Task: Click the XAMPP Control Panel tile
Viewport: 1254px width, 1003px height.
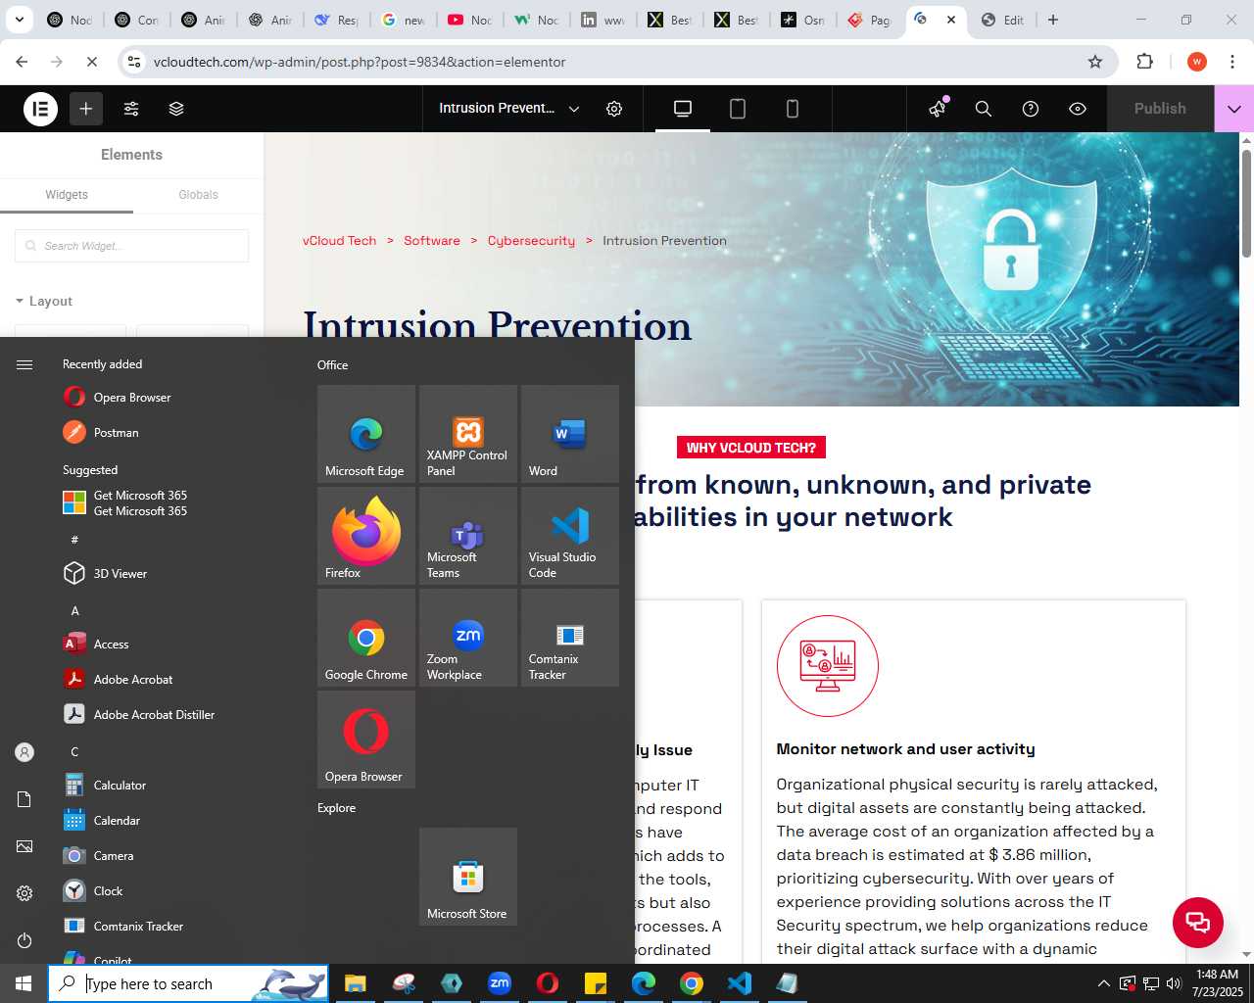Action: 468,434
